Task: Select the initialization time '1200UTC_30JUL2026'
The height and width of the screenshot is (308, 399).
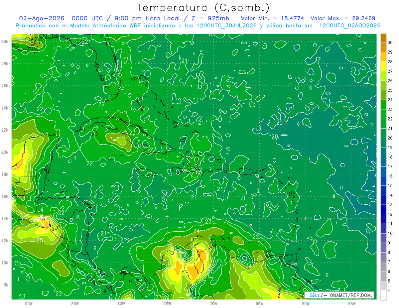Action: click(226, 26)
